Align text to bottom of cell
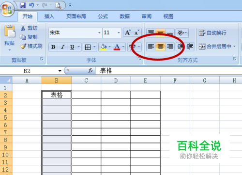Viewport: 242px width, 175px height. point(170,33)
